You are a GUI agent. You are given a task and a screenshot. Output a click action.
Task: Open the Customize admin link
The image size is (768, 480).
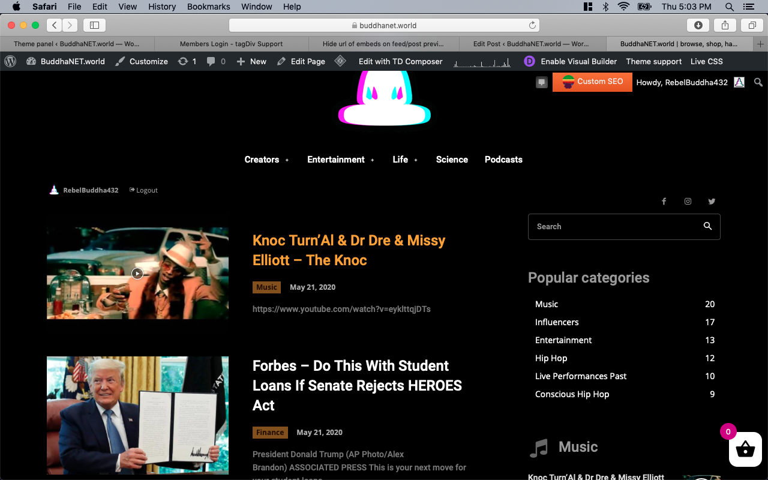(142, 61)
